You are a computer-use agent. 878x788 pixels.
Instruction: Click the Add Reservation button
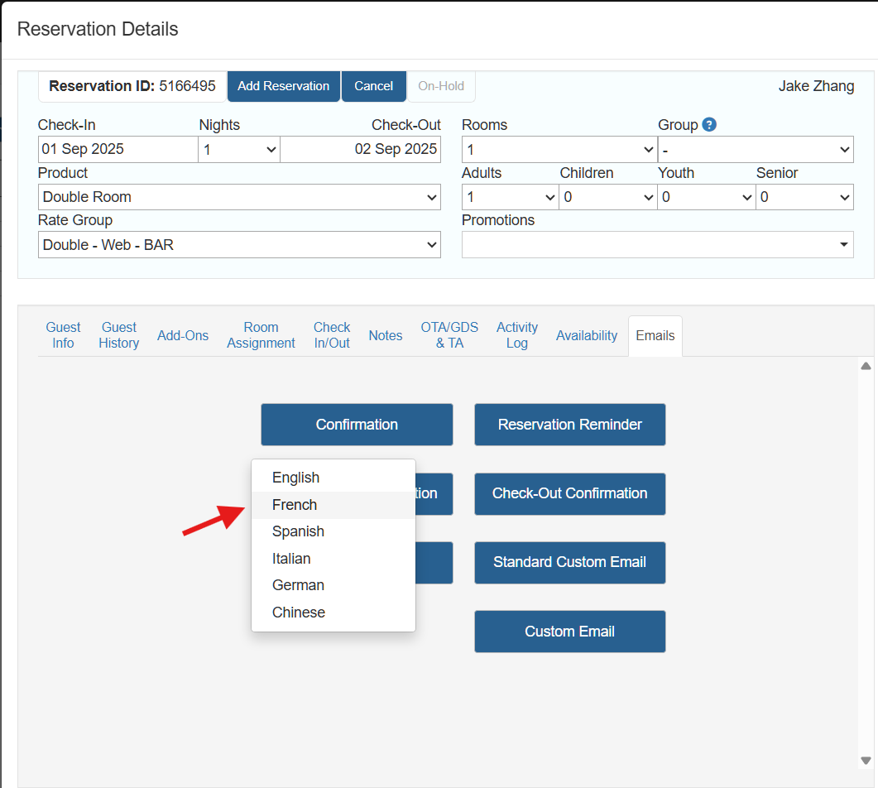pos(283,86)
